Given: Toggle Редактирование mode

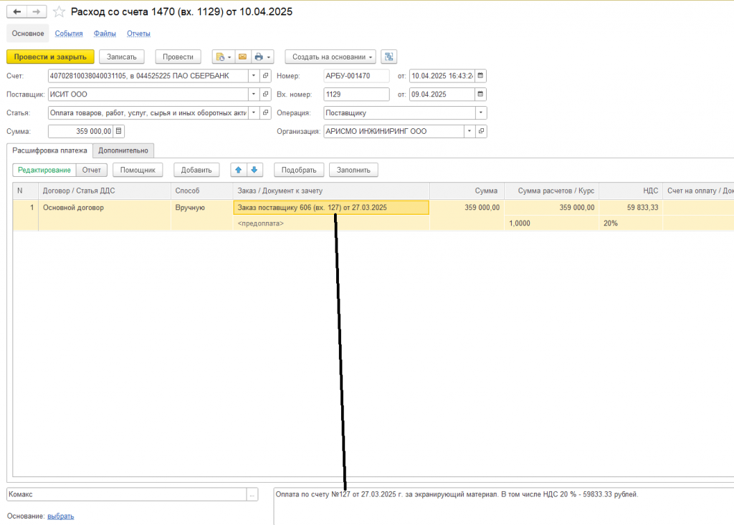Looking at the screenshot, I should pos(44,170).
